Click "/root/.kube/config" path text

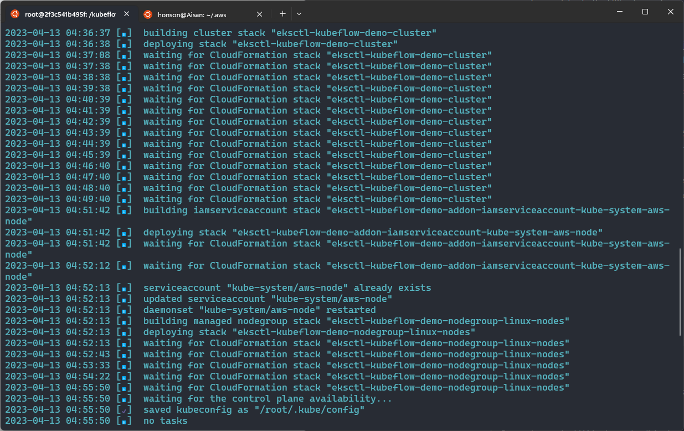(309, 410)
